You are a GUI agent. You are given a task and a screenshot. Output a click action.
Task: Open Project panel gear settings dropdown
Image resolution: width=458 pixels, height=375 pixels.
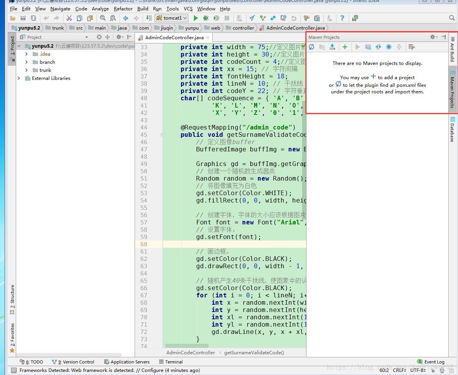pos(120,37)
